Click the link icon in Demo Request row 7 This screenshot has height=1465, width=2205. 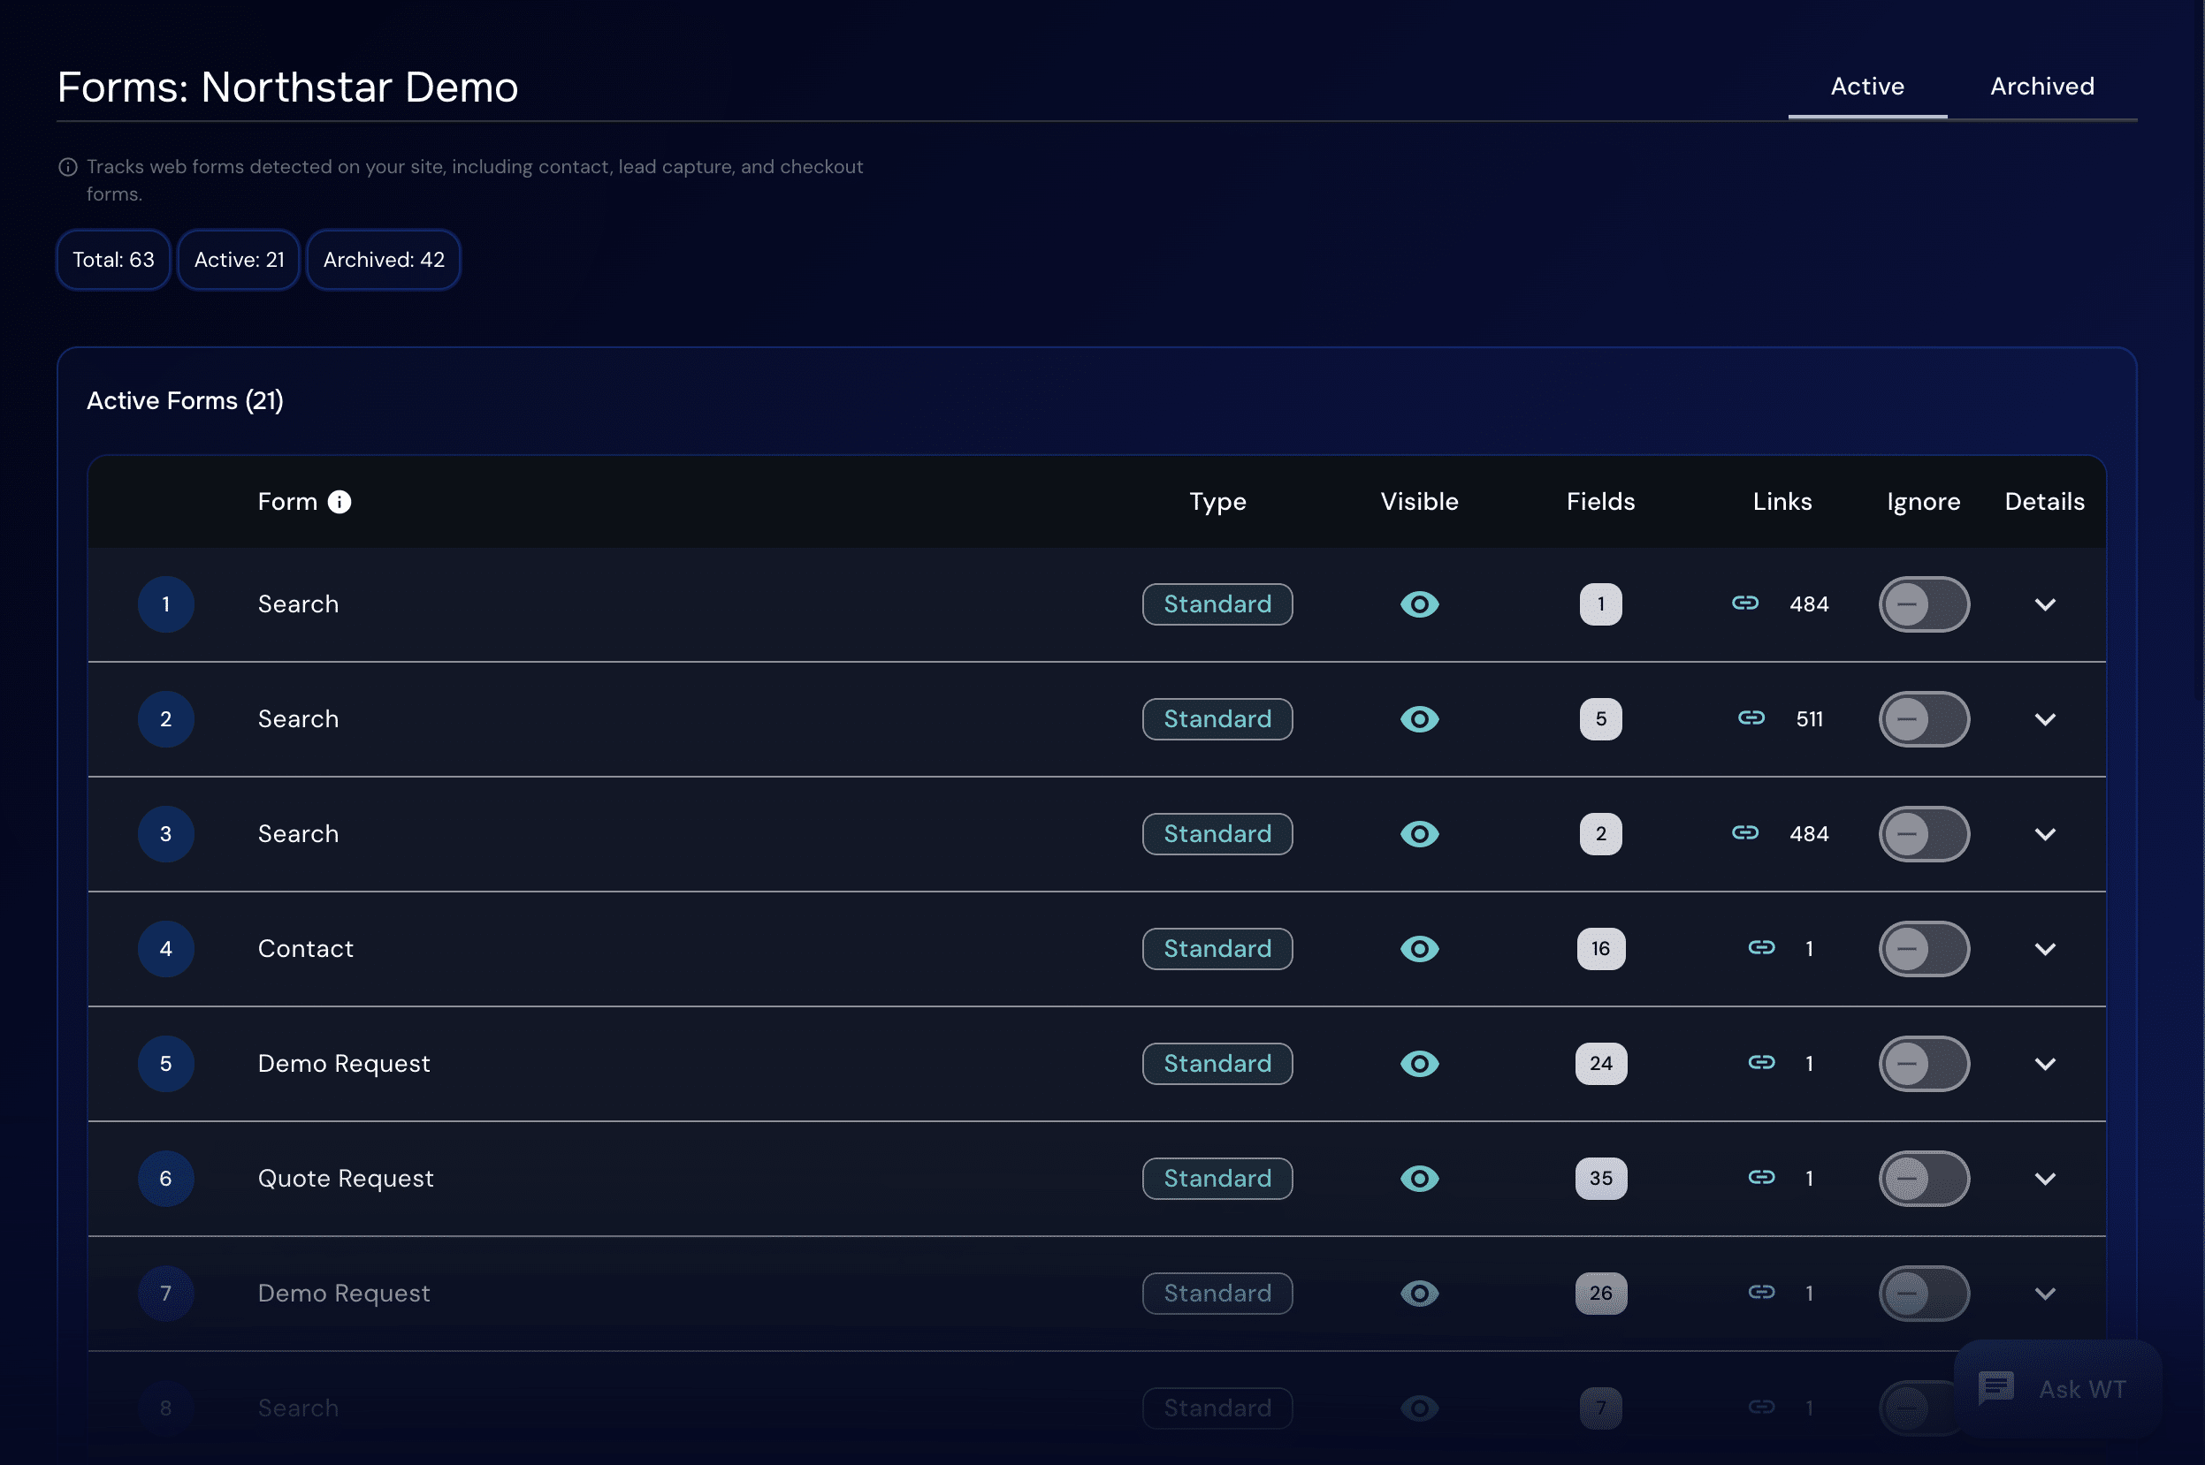(x=1762, y=1292)
